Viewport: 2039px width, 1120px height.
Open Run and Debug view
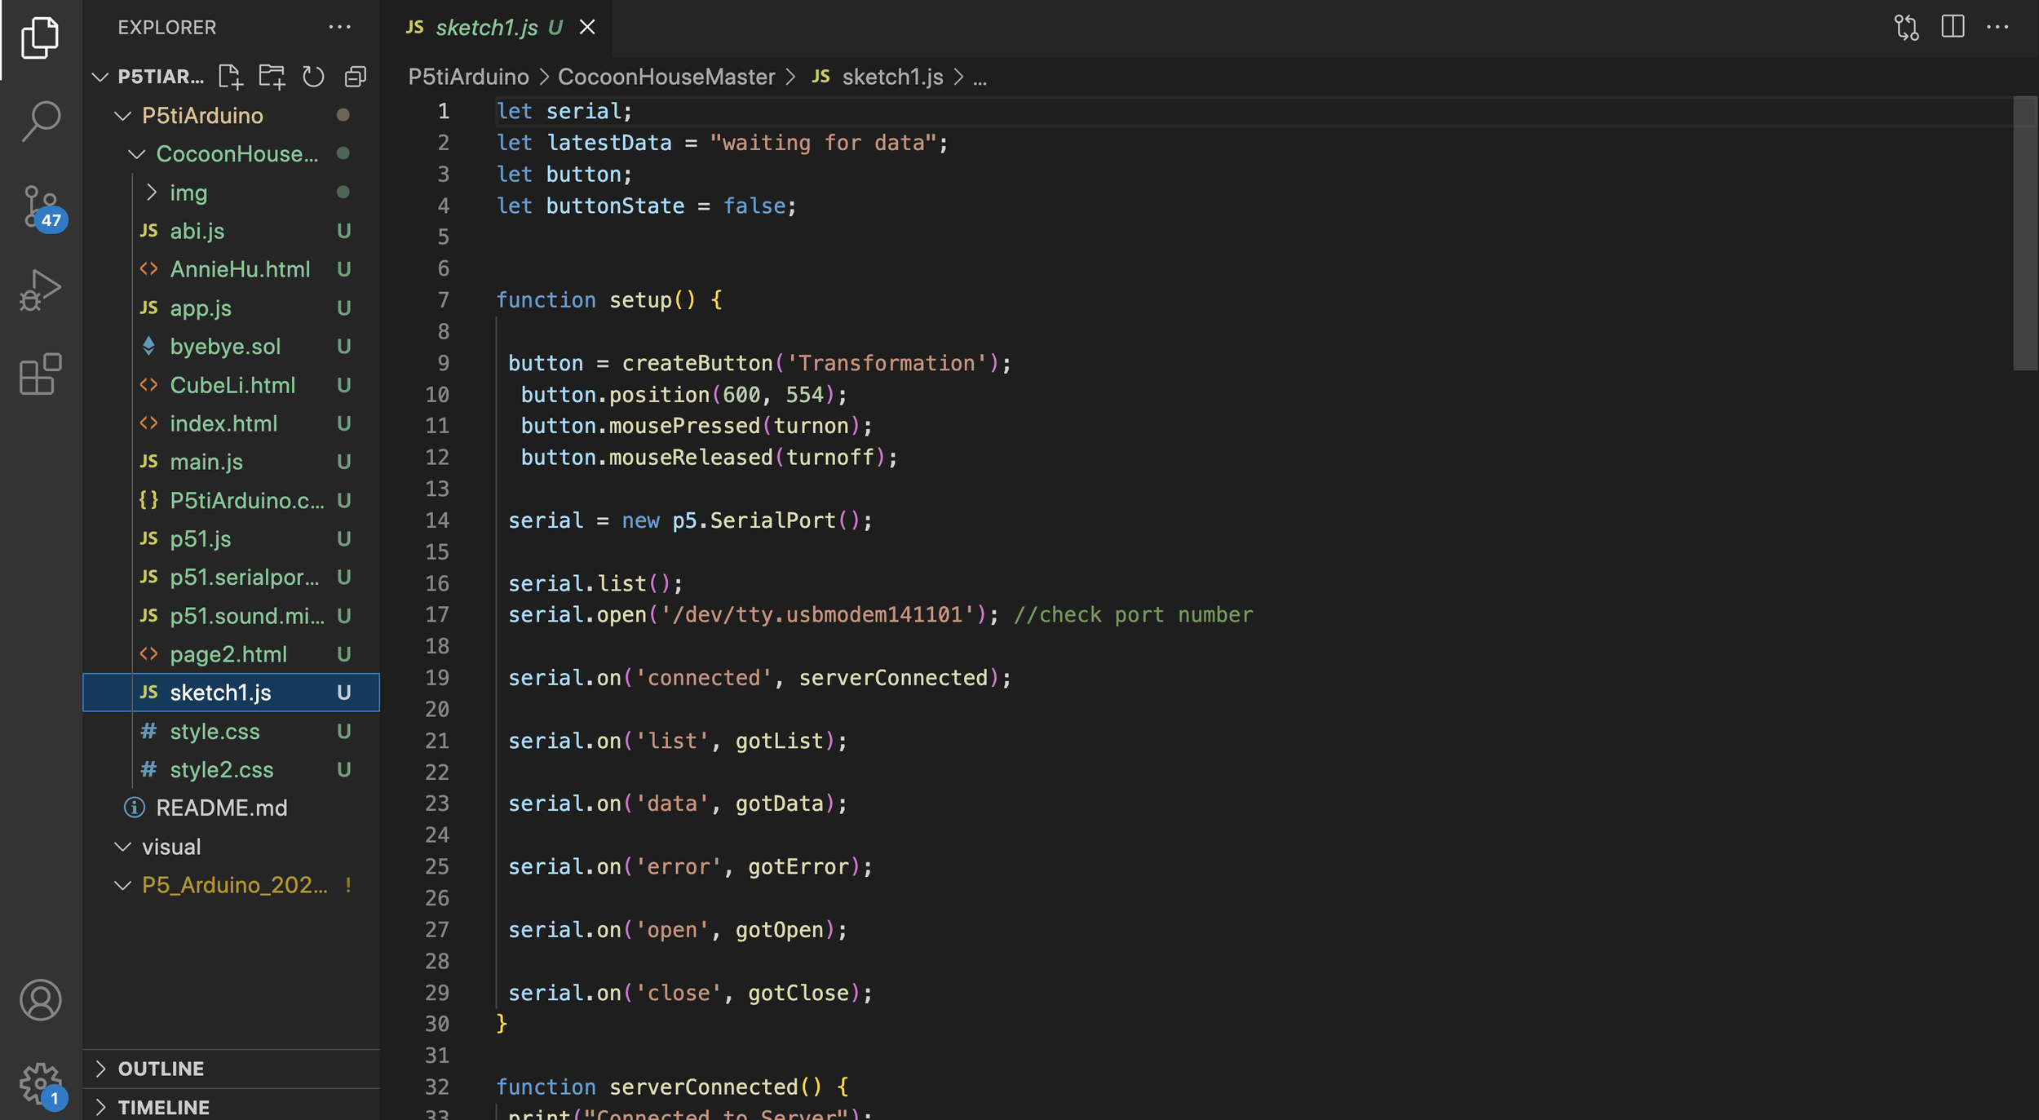point(41,290)
